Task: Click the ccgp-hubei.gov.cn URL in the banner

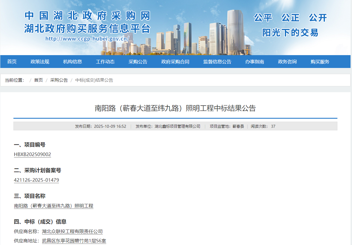Action: [87, 38]
